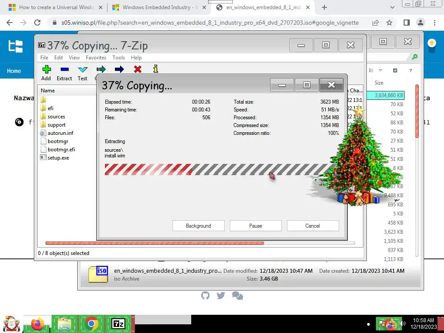Toggle the Chrome side panel
This screenshot has width=444, height=333.
click(x=407, y=23)
